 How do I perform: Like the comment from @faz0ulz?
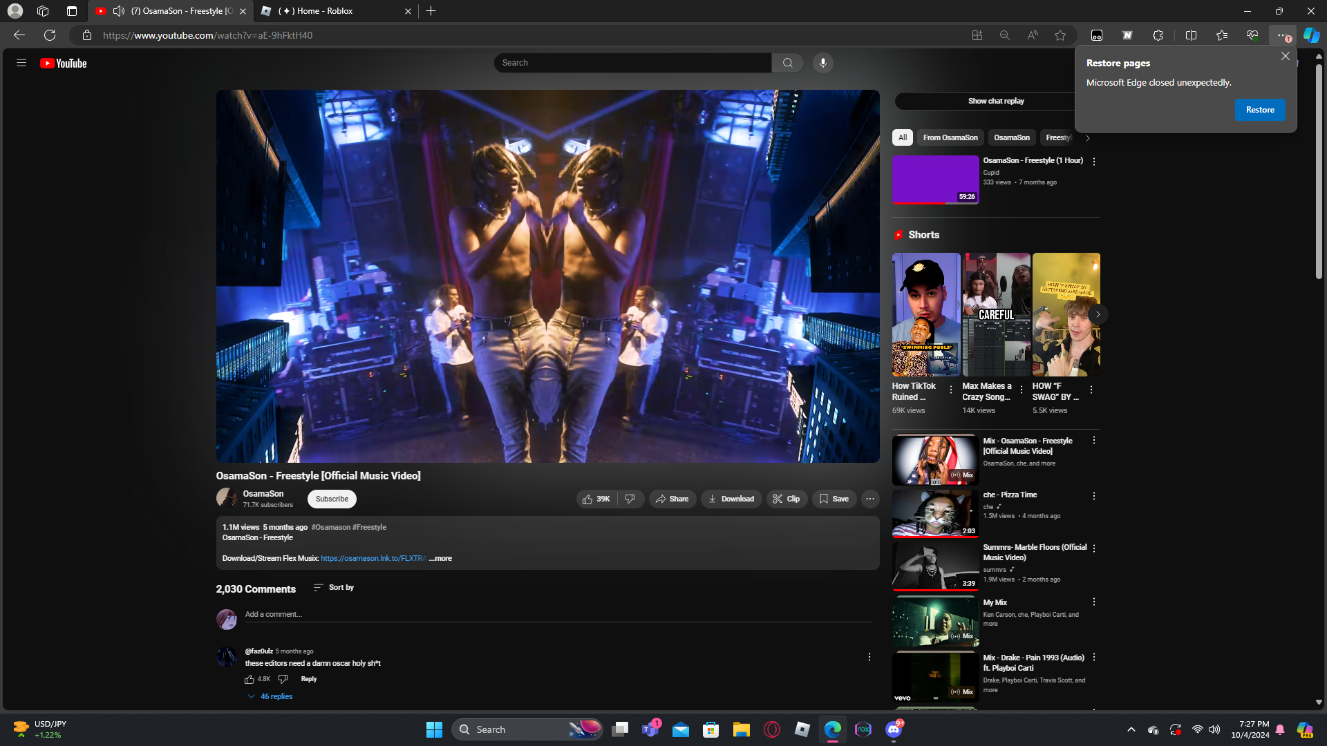[250, 679]
